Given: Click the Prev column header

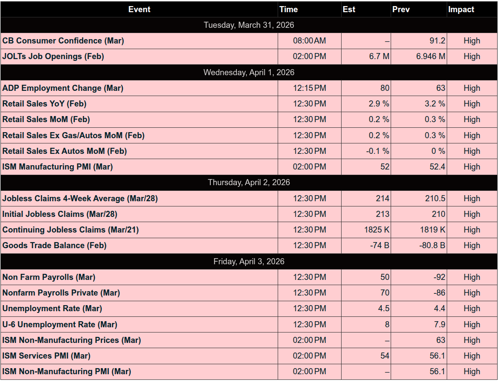Looking at the screenshot, I should [x=401, y=9].
